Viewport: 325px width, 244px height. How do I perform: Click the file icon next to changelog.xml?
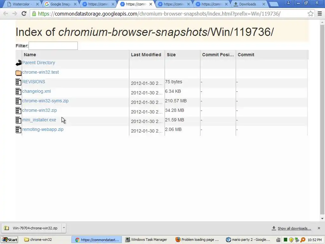18,91
